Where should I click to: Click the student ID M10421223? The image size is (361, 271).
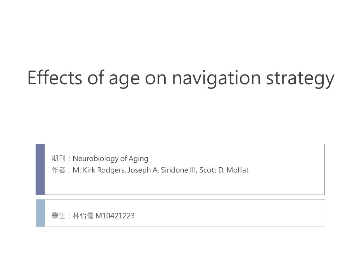click(115, 216)
